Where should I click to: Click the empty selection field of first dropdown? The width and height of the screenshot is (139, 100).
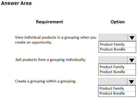coord(113,38)
